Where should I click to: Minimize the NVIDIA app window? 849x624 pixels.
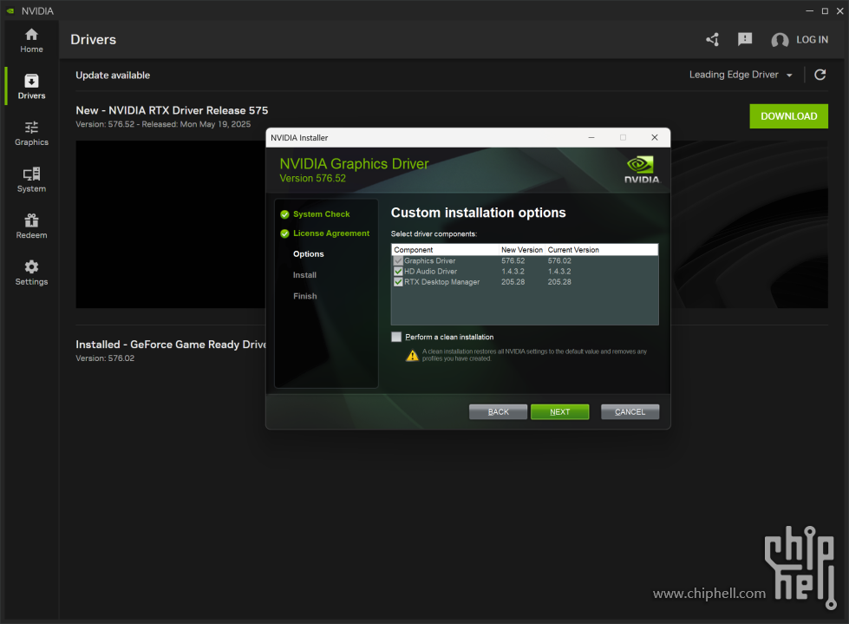(x=809, y=10)
